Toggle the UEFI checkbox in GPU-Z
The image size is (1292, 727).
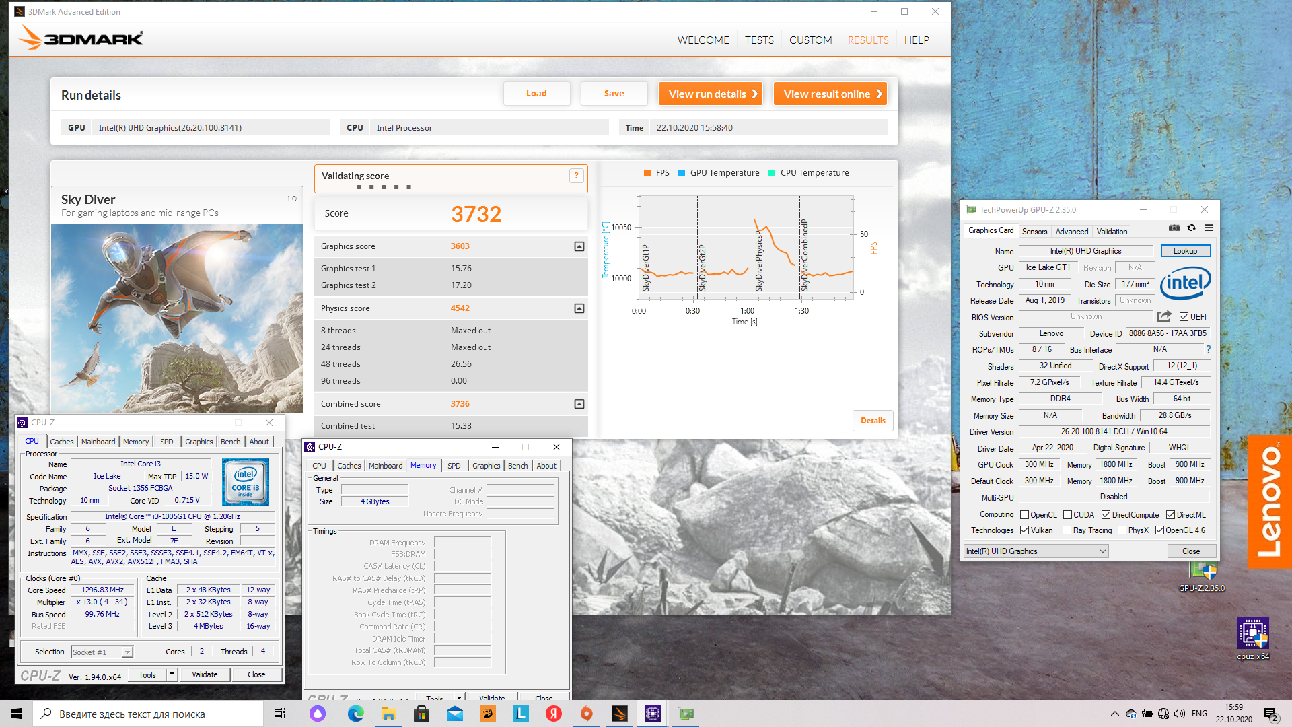(1184, 317)
